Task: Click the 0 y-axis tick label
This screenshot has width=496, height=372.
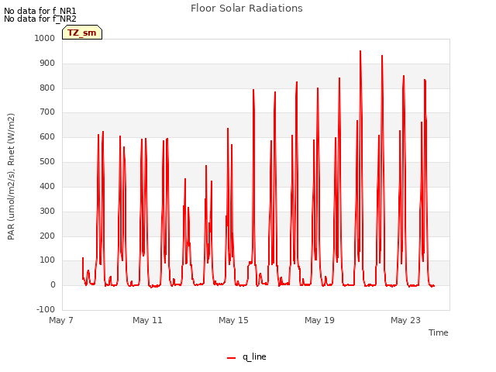Action: tap(53, 285)
